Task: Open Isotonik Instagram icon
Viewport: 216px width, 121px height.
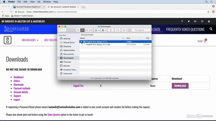Action: [x=202, y=21]
